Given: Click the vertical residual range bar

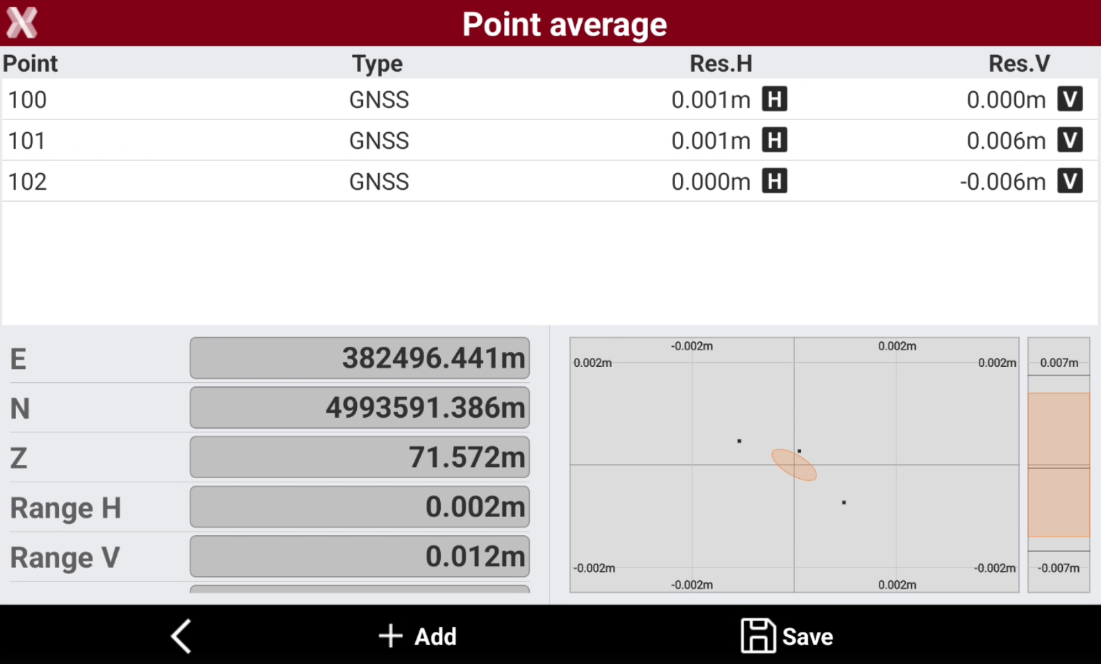Looking at the screenshot, I should point(1059,465).
